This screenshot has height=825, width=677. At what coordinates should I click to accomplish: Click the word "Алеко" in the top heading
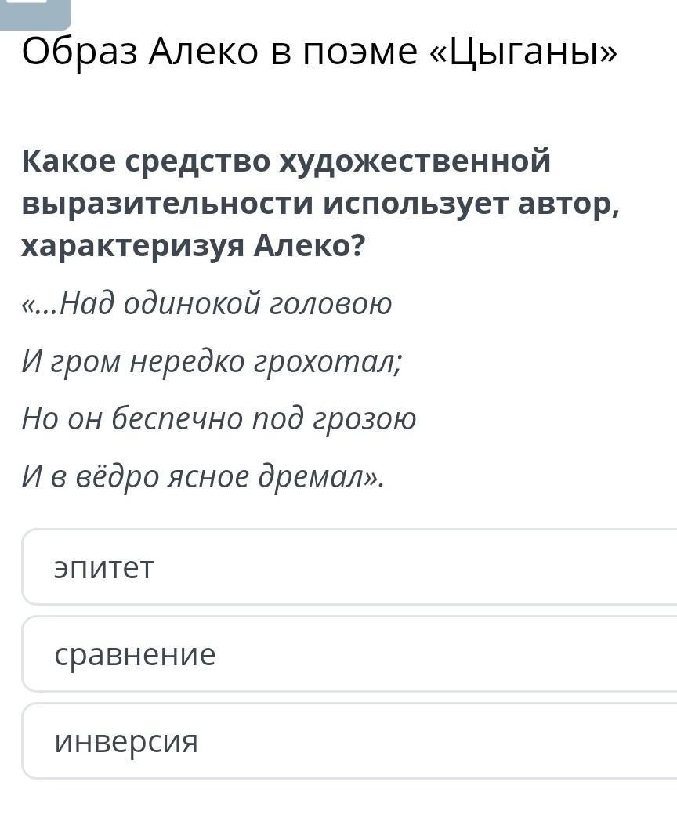204,52
